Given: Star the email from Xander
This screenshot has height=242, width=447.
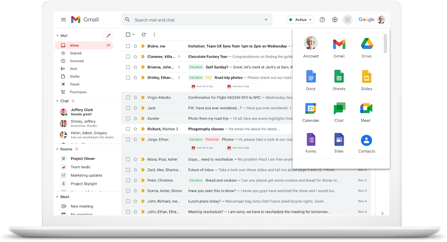Looking at the screenshot, I should click(135, 119).
